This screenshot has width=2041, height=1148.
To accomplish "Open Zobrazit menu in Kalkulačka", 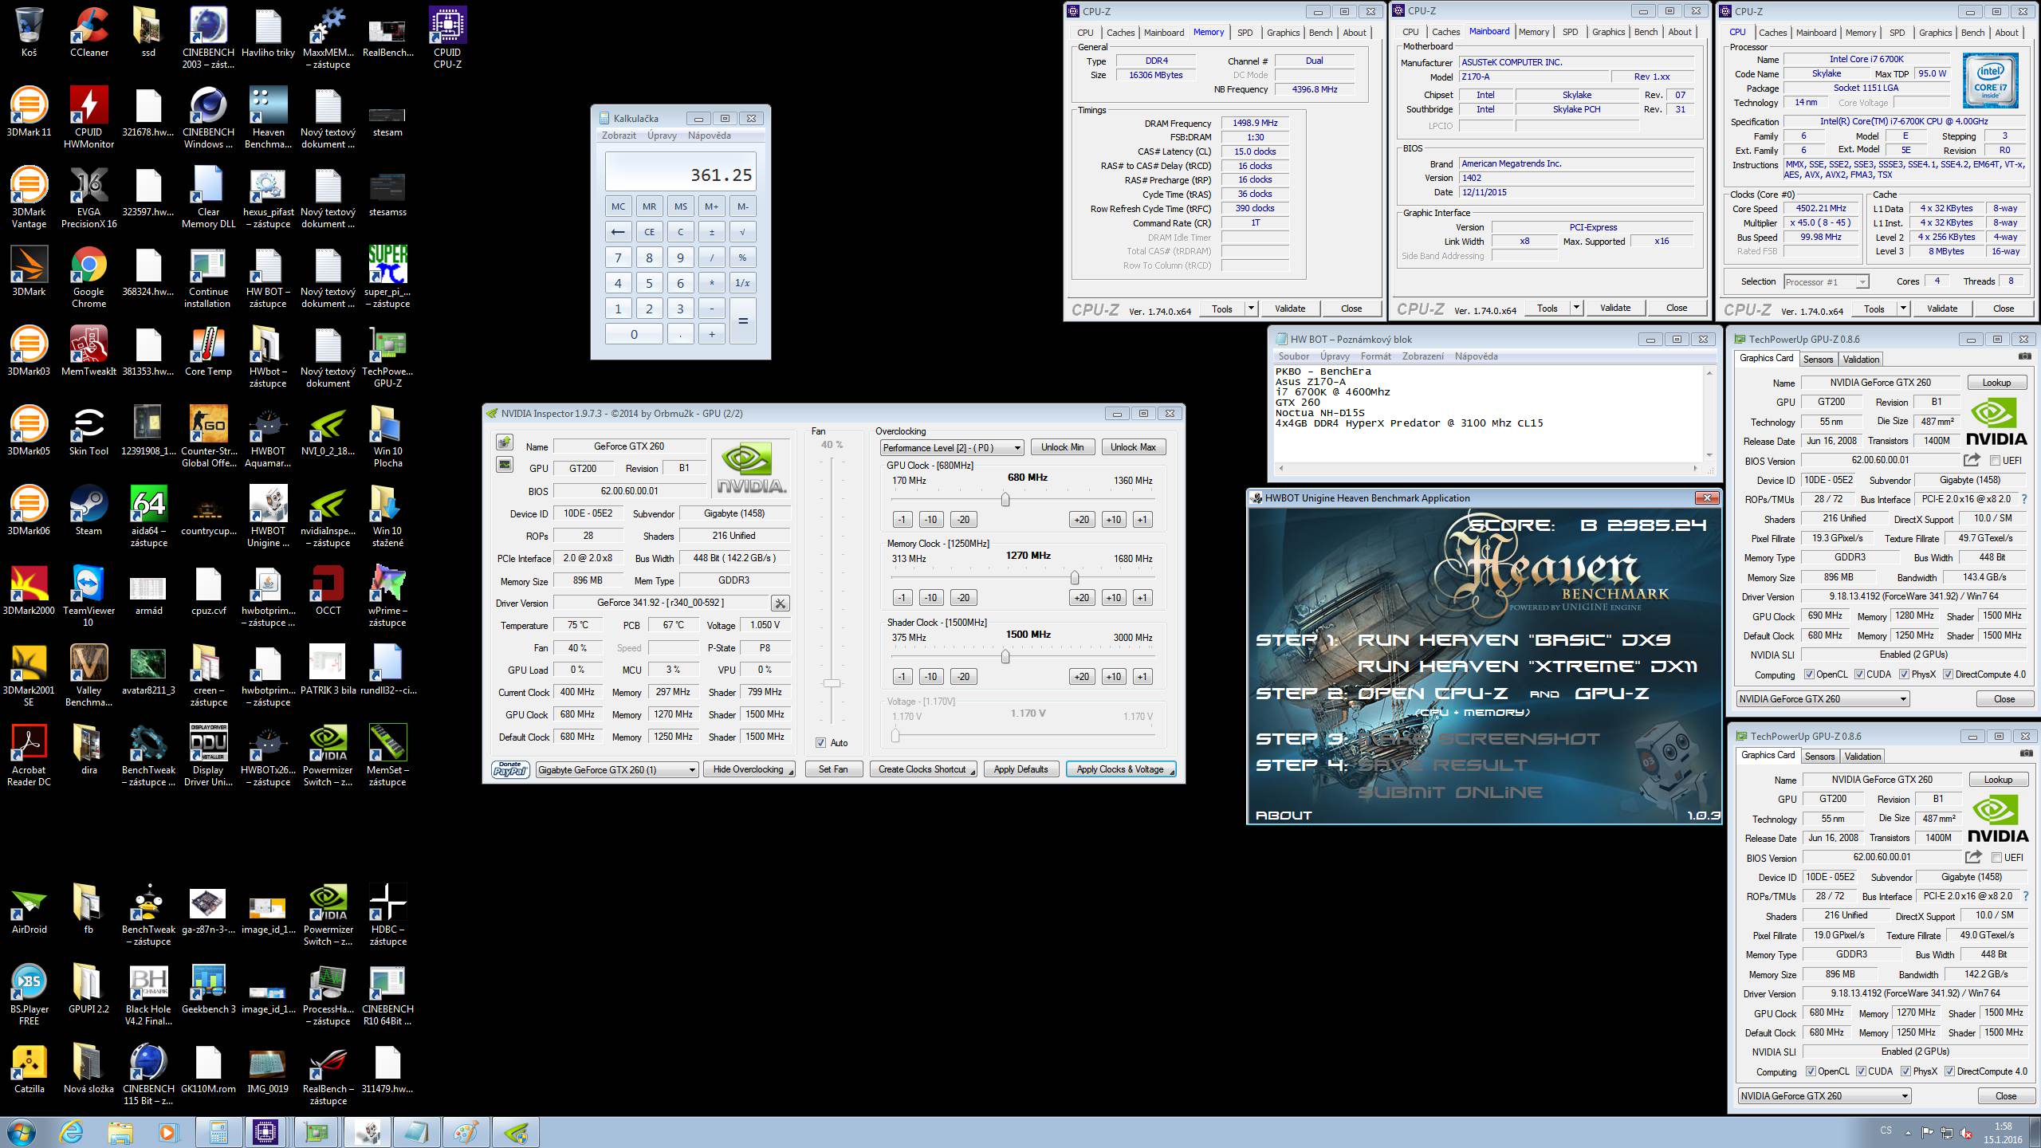I will tap(619, 136).
